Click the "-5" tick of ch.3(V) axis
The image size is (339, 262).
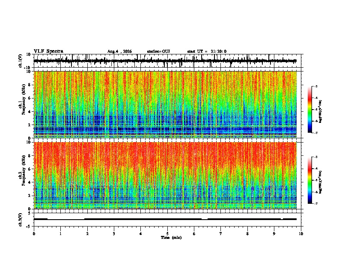pos(29,226)
